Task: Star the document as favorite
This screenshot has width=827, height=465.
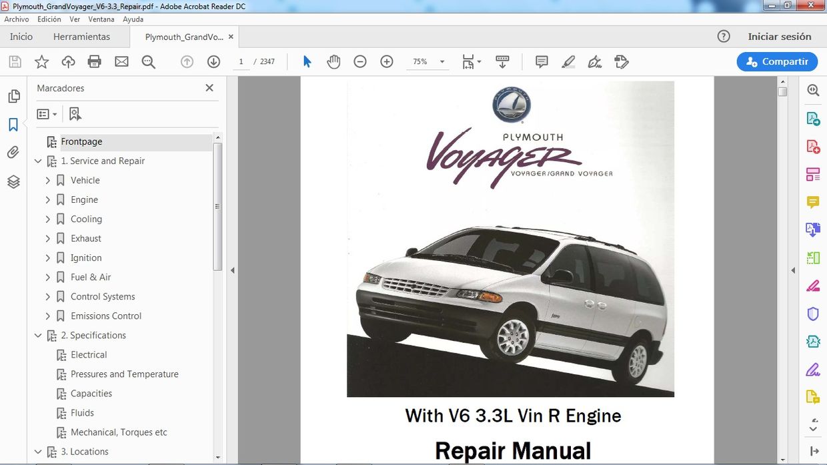Action: coord(41,62)
